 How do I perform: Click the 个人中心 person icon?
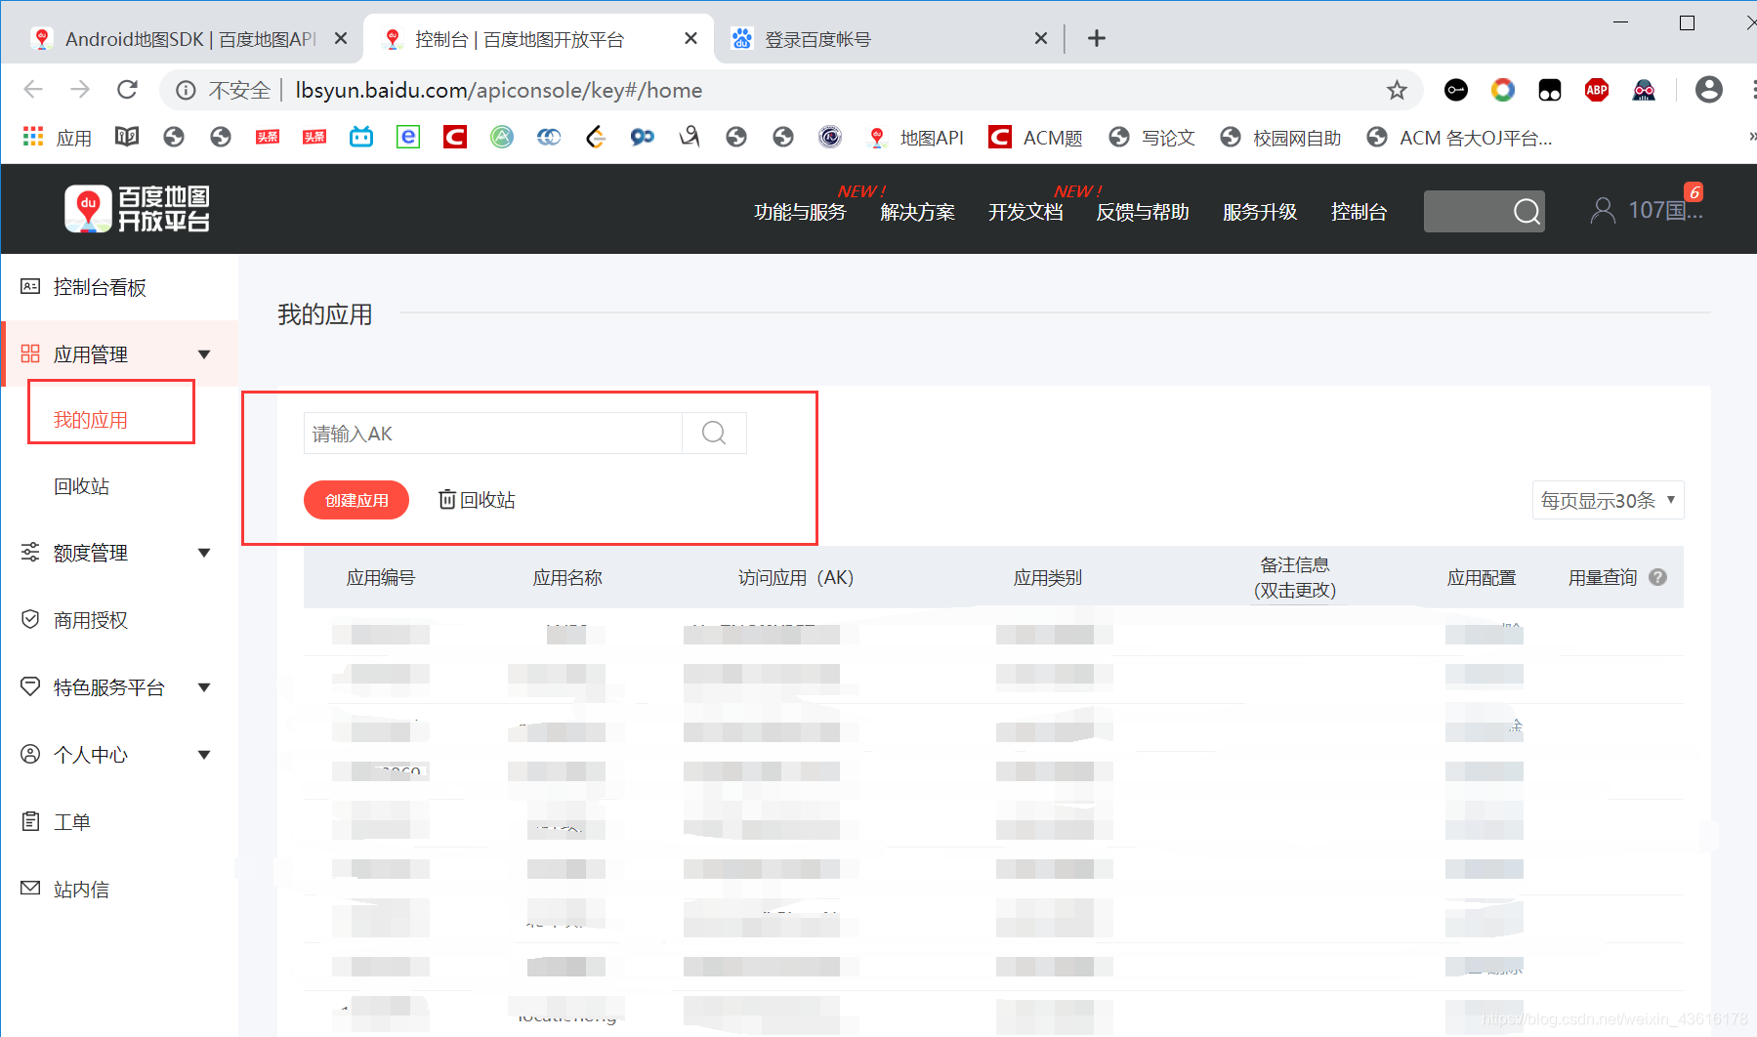click(29, 753)
